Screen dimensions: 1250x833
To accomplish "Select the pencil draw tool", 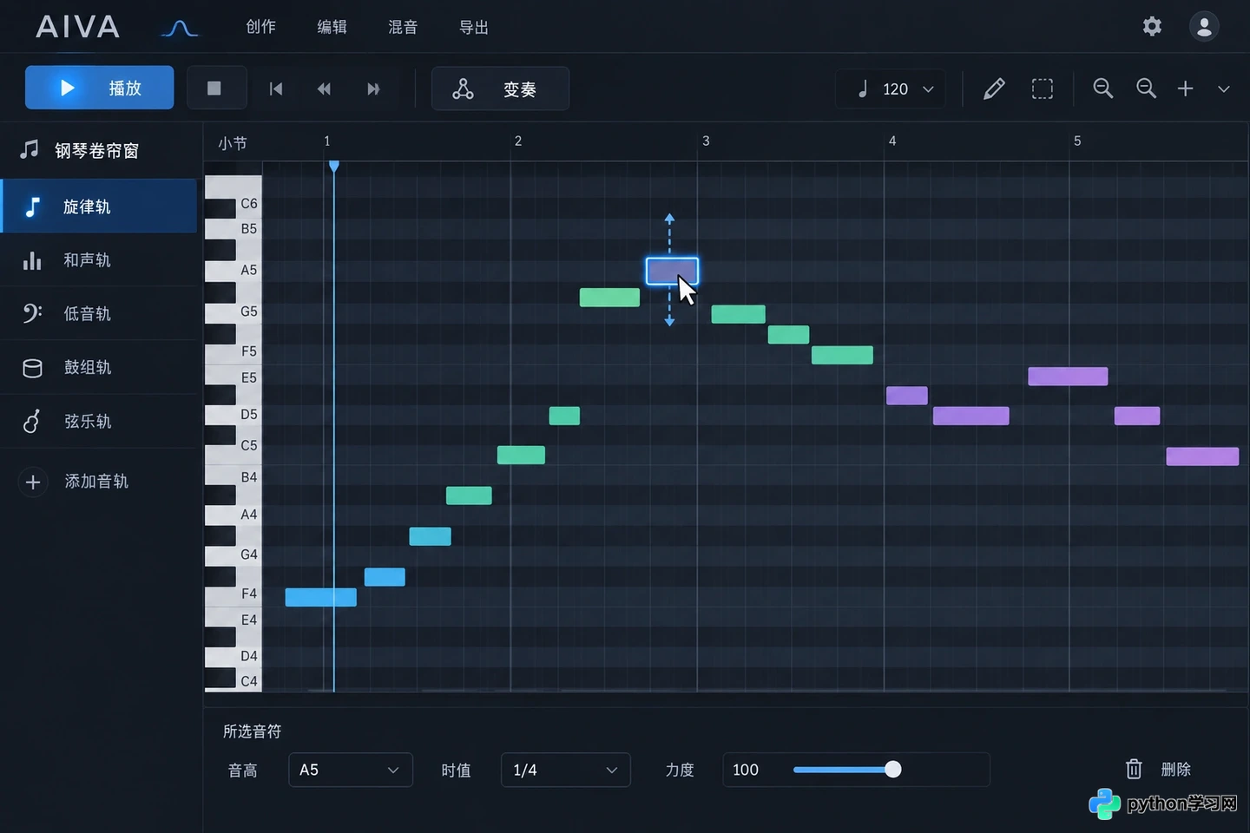I will click(994, 89).
